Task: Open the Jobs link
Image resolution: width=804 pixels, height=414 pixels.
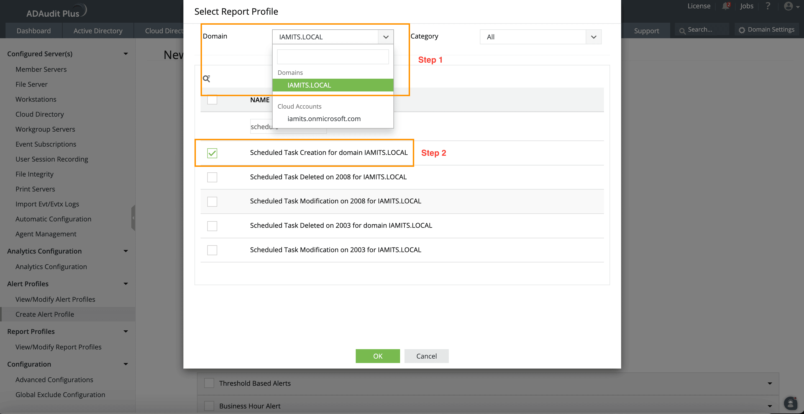Action: (x=746, y=6)
